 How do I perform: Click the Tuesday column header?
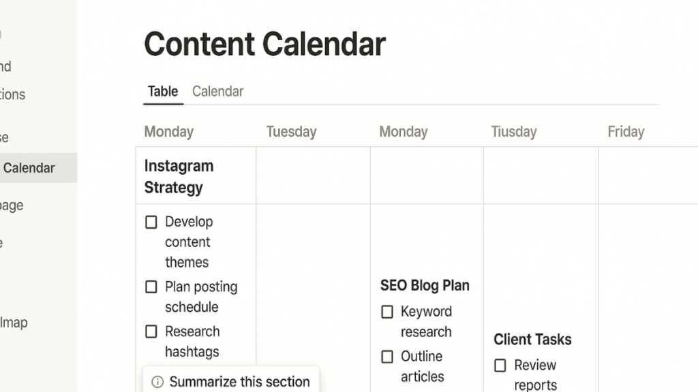292,131
